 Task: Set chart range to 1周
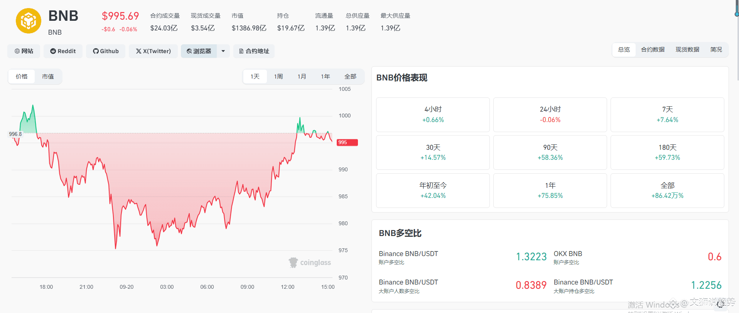tap(278, 77)
